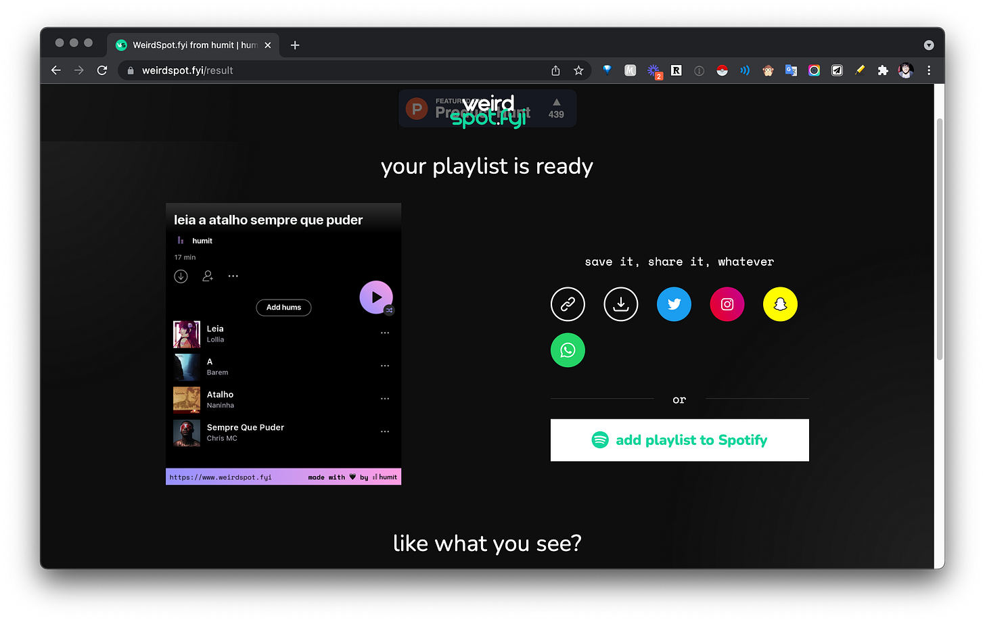
Task: Open the https://www.weirdspot.fyi footer link
Action: point(221,477)
